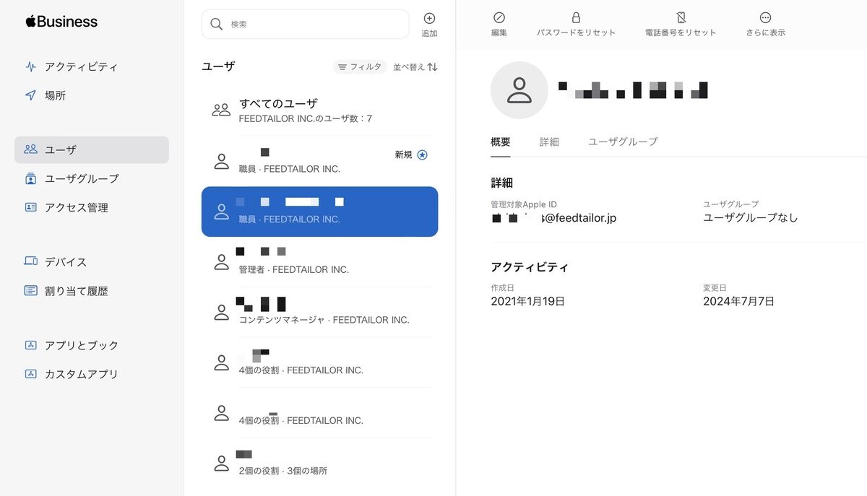Select the highlighted 職員 user row
This screenshot has width=867, height=496.
[x=319, y=212]
